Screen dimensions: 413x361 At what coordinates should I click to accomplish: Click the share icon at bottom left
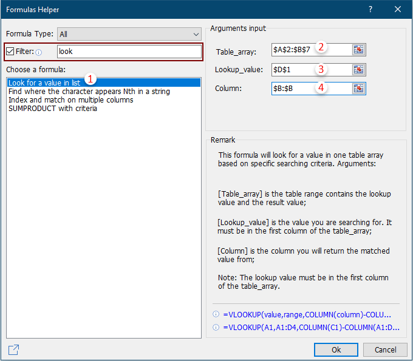click(x=13, y=349)
